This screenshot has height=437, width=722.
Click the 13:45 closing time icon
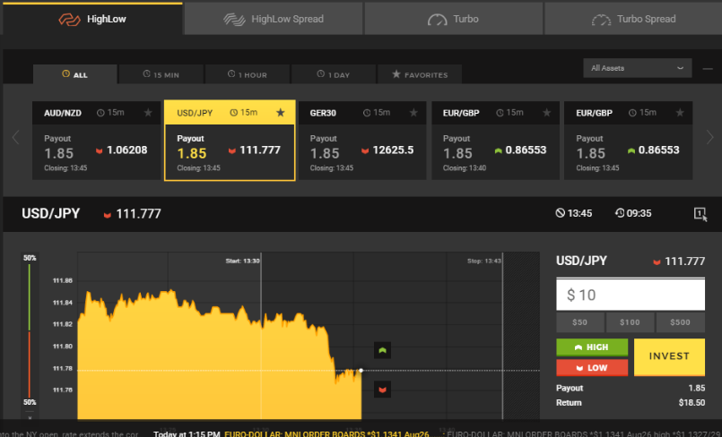560,213
